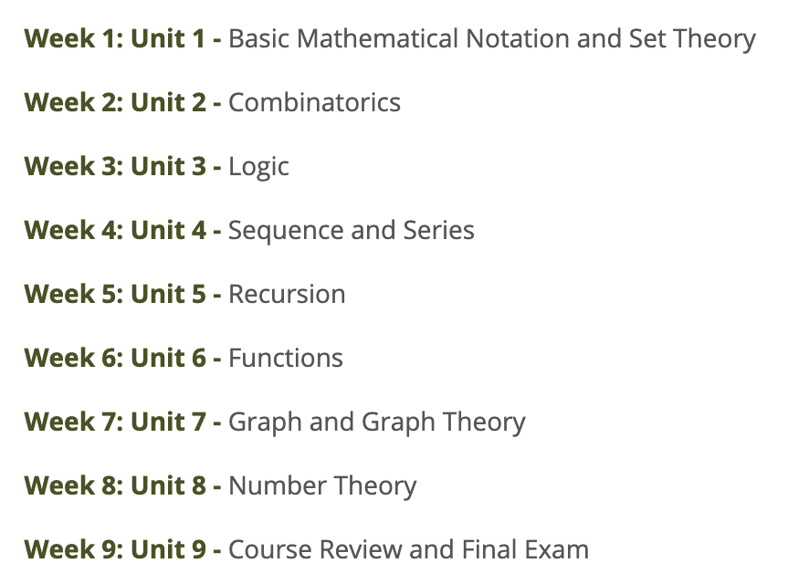Click the word Theory in Week 1
This screenshot has height=584, width=809.
[x=715, y=39]
